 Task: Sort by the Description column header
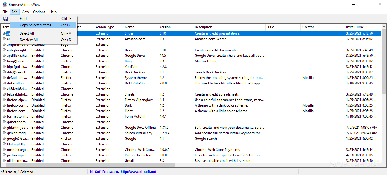pos(229,27)
